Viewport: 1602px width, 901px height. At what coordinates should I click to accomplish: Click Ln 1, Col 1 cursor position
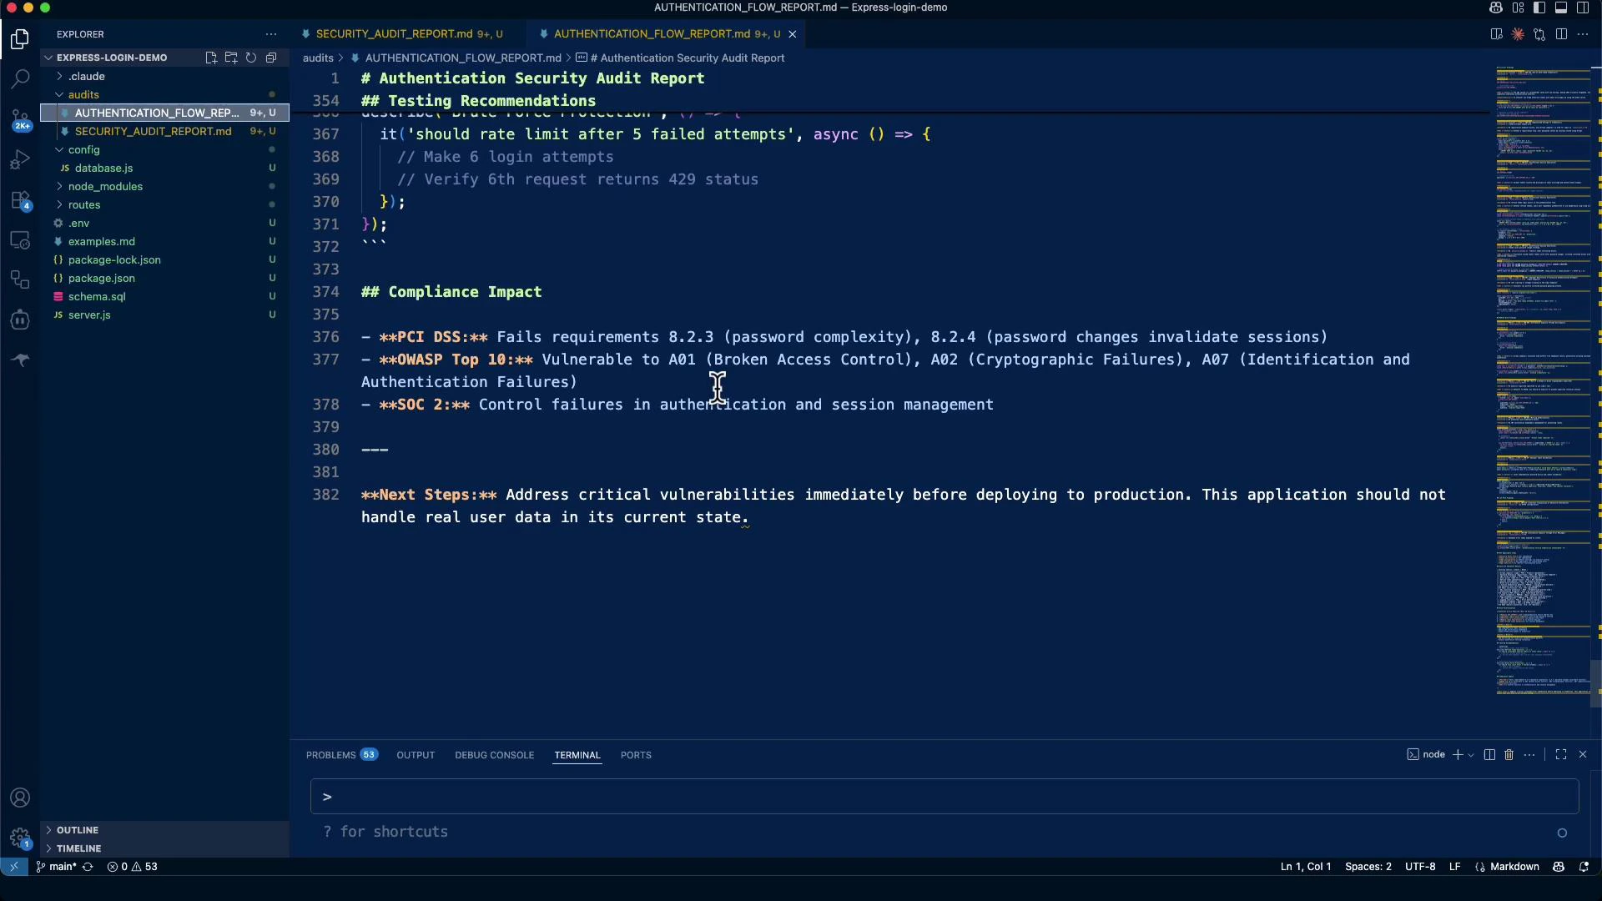coord(1306,867)
